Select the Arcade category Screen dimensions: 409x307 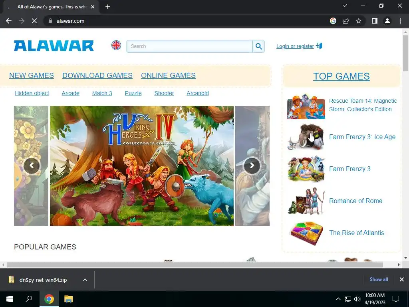pos(70,93)
